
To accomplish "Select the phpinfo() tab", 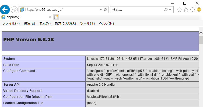I will tap(26, 17).
